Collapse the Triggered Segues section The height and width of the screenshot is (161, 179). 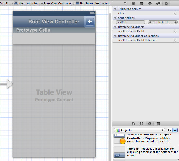[115, 9]
